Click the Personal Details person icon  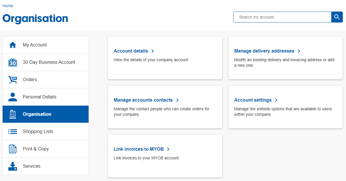click(13, 97)
